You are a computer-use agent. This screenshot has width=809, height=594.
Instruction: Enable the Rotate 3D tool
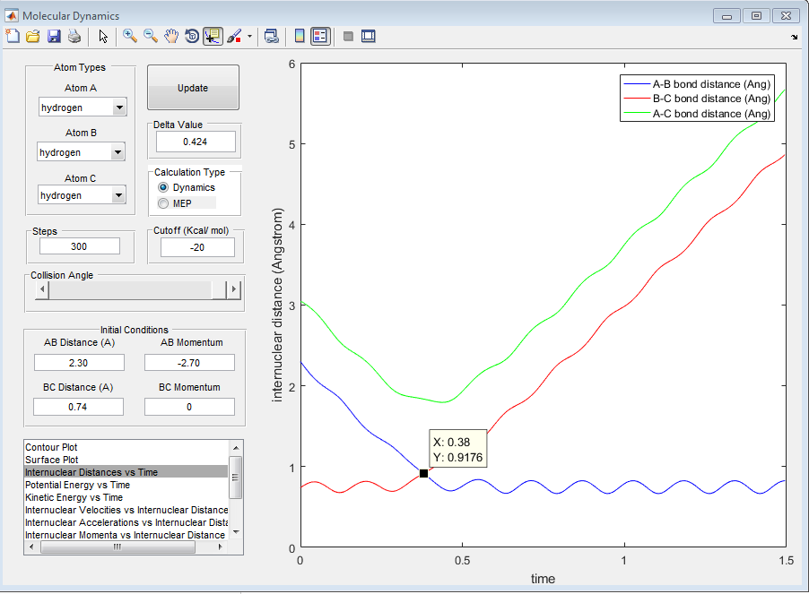pyautogui.click(x=192, y=37)
